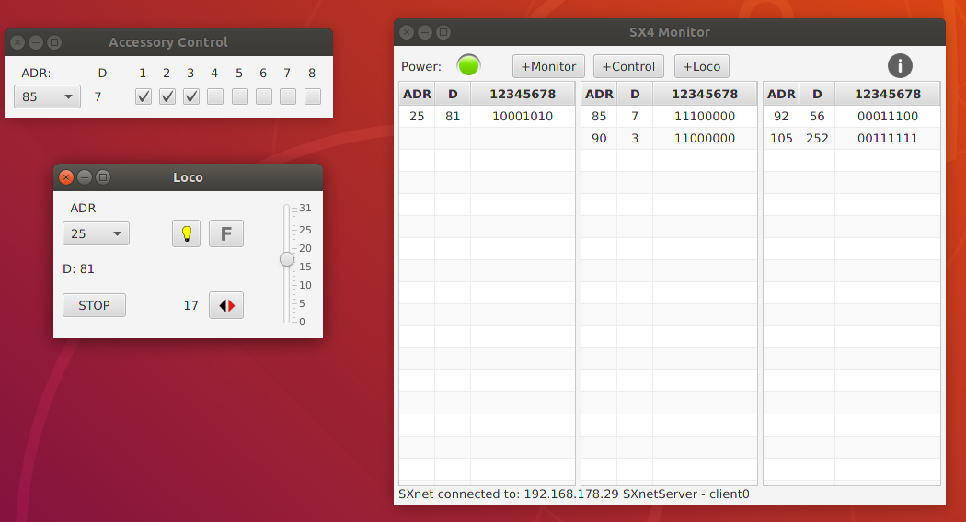This screenshot has width=966, height=522.
Task: Check bit 7 in Accessory Control
Action: point(288,96)
